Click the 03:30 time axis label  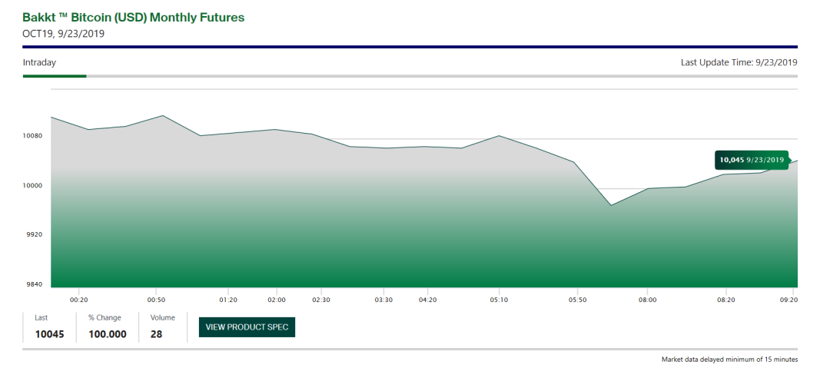tap(383, 300)
